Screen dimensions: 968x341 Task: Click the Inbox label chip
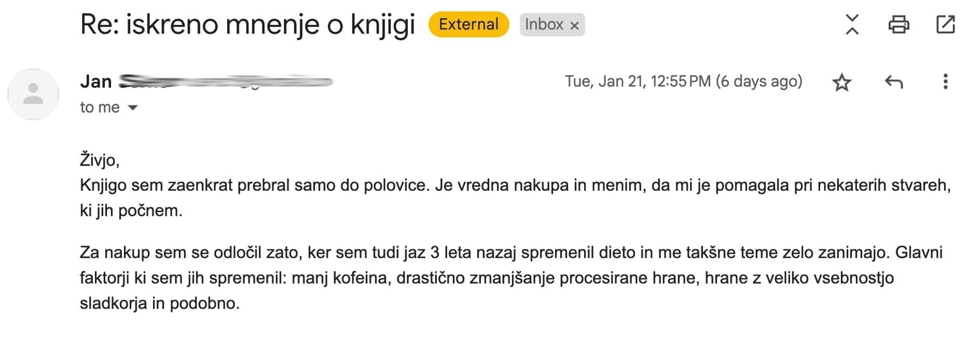click(544, 25)
